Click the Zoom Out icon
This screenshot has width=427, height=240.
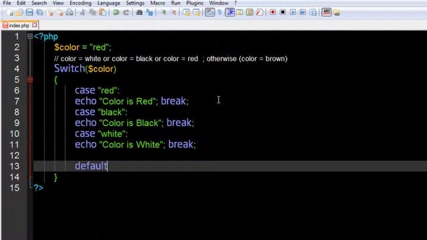tap(173, 13)
